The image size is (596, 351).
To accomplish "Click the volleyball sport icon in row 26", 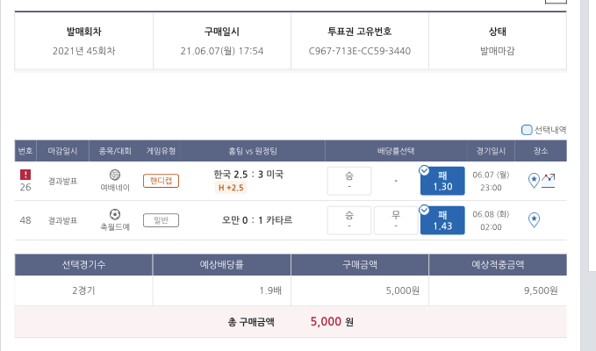I will [x=114, y=175].
